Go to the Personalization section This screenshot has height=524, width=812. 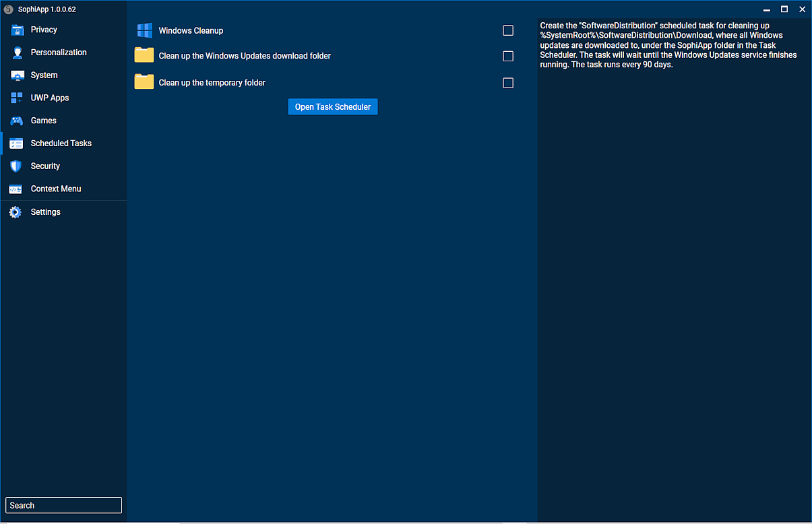(59, 53)
